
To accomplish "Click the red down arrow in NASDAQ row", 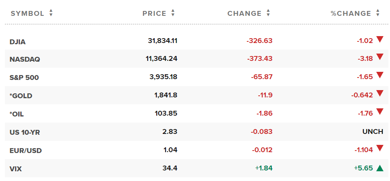I will [x=380, y=57].
